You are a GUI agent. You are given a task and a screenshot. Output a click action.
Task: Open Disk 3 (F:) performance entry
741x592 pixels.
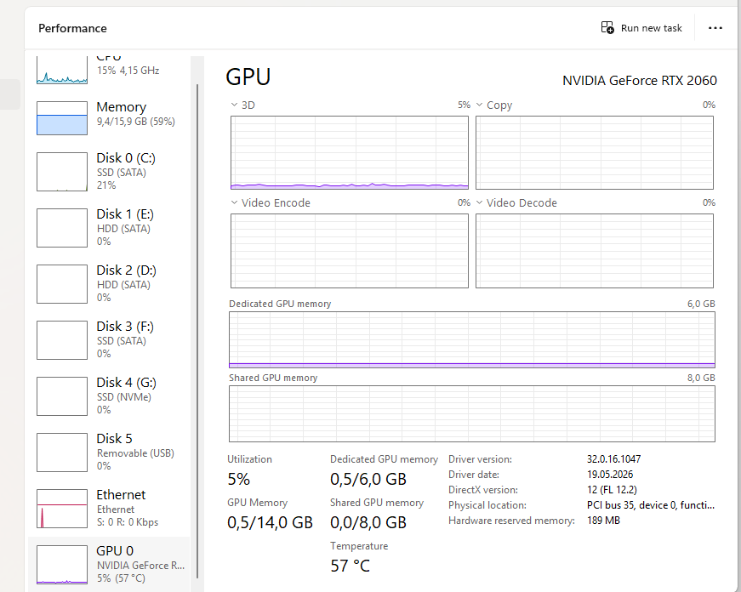109,340
